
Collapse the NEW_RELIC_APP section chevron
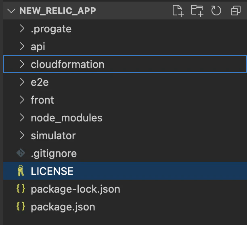coord(11,11)
